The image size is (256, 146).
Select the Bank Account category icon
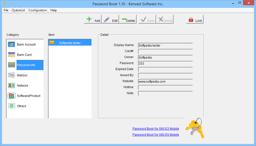[x=11, y=45]
